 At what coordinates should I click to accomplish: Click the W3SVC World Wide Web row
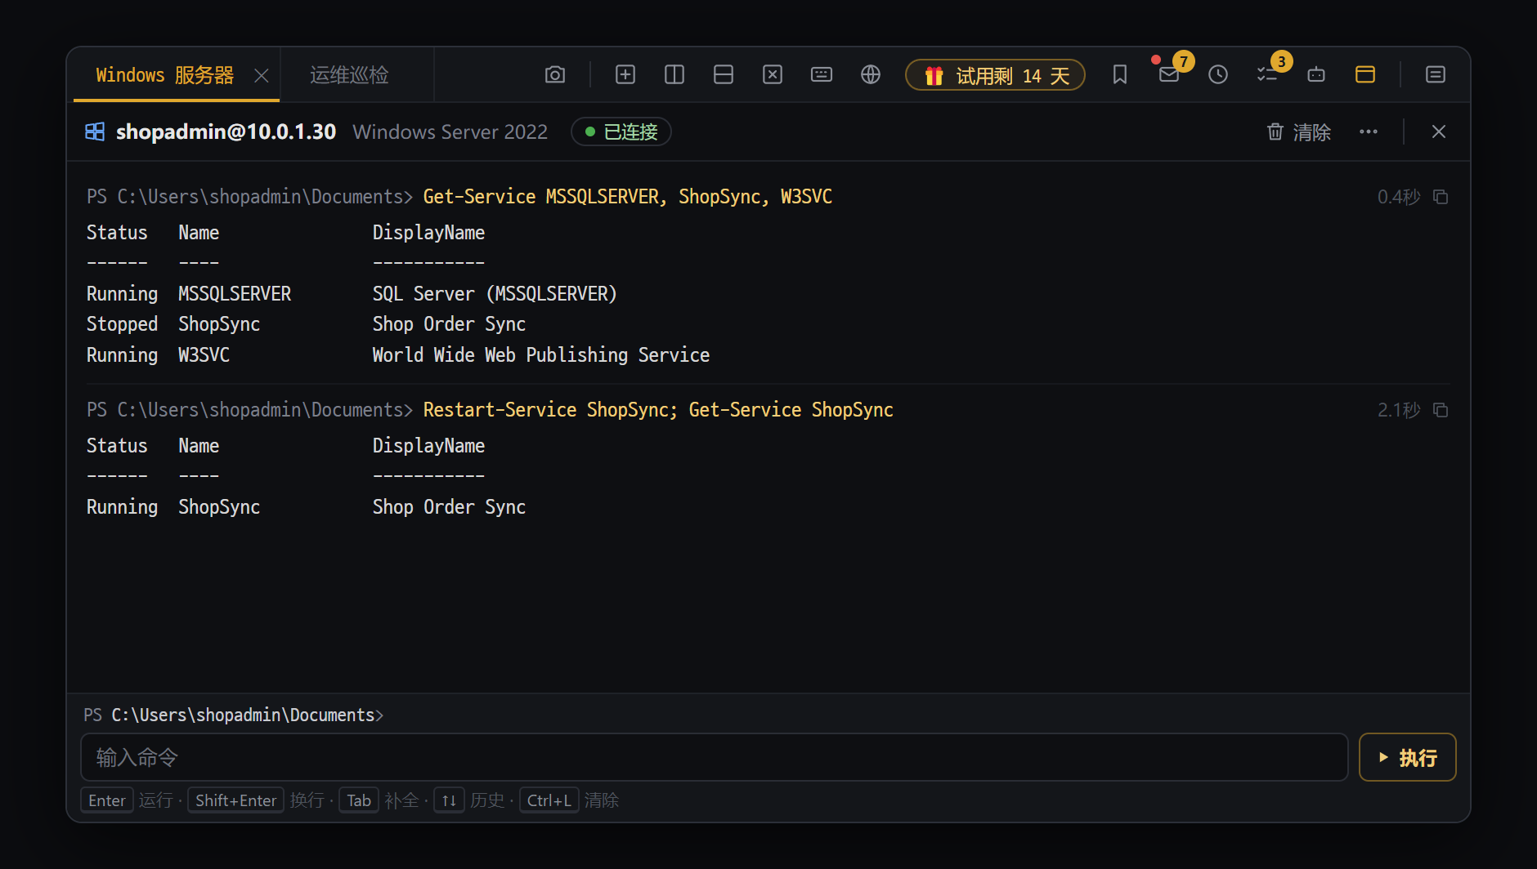(398, 355)
